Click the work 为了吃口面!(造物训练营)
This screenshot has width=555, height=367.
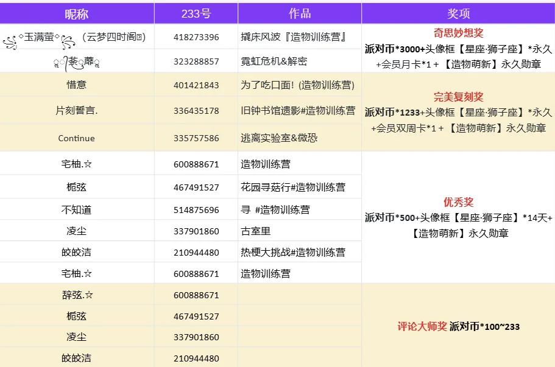pyautogui.click(x=298, y=85)
